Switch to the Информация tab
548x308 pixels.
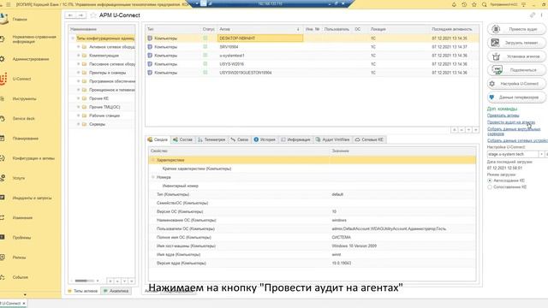295,139
